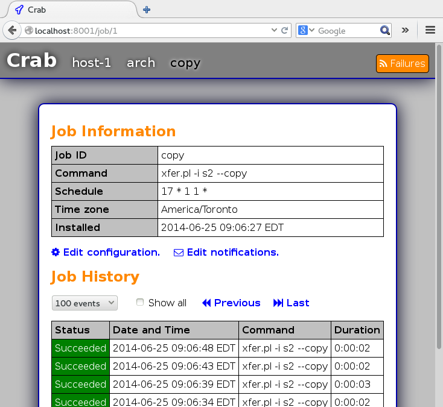This screenshot has height=407, width=443.
Task: Click the orange Failures feed button
Action: (x=403, y=63)
